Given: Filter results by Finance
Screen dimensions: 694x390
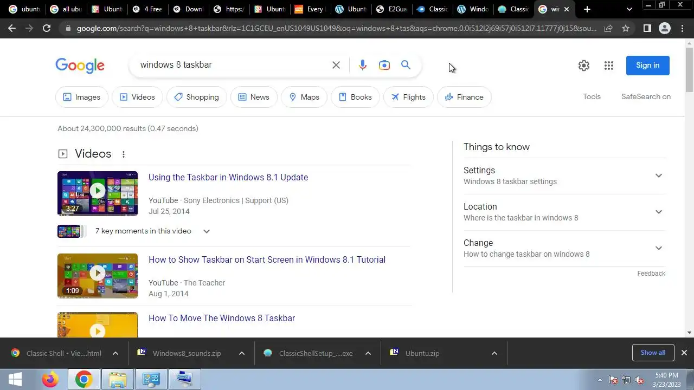Looking at the screenshot, I should click(464, 97).
